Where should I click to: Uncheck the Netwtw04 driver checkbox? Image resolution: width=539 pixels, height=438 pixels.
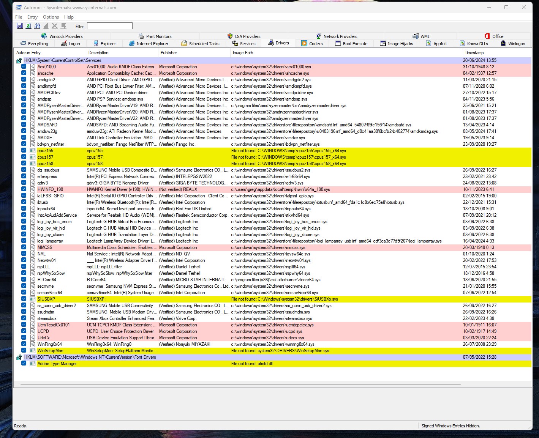24,260
